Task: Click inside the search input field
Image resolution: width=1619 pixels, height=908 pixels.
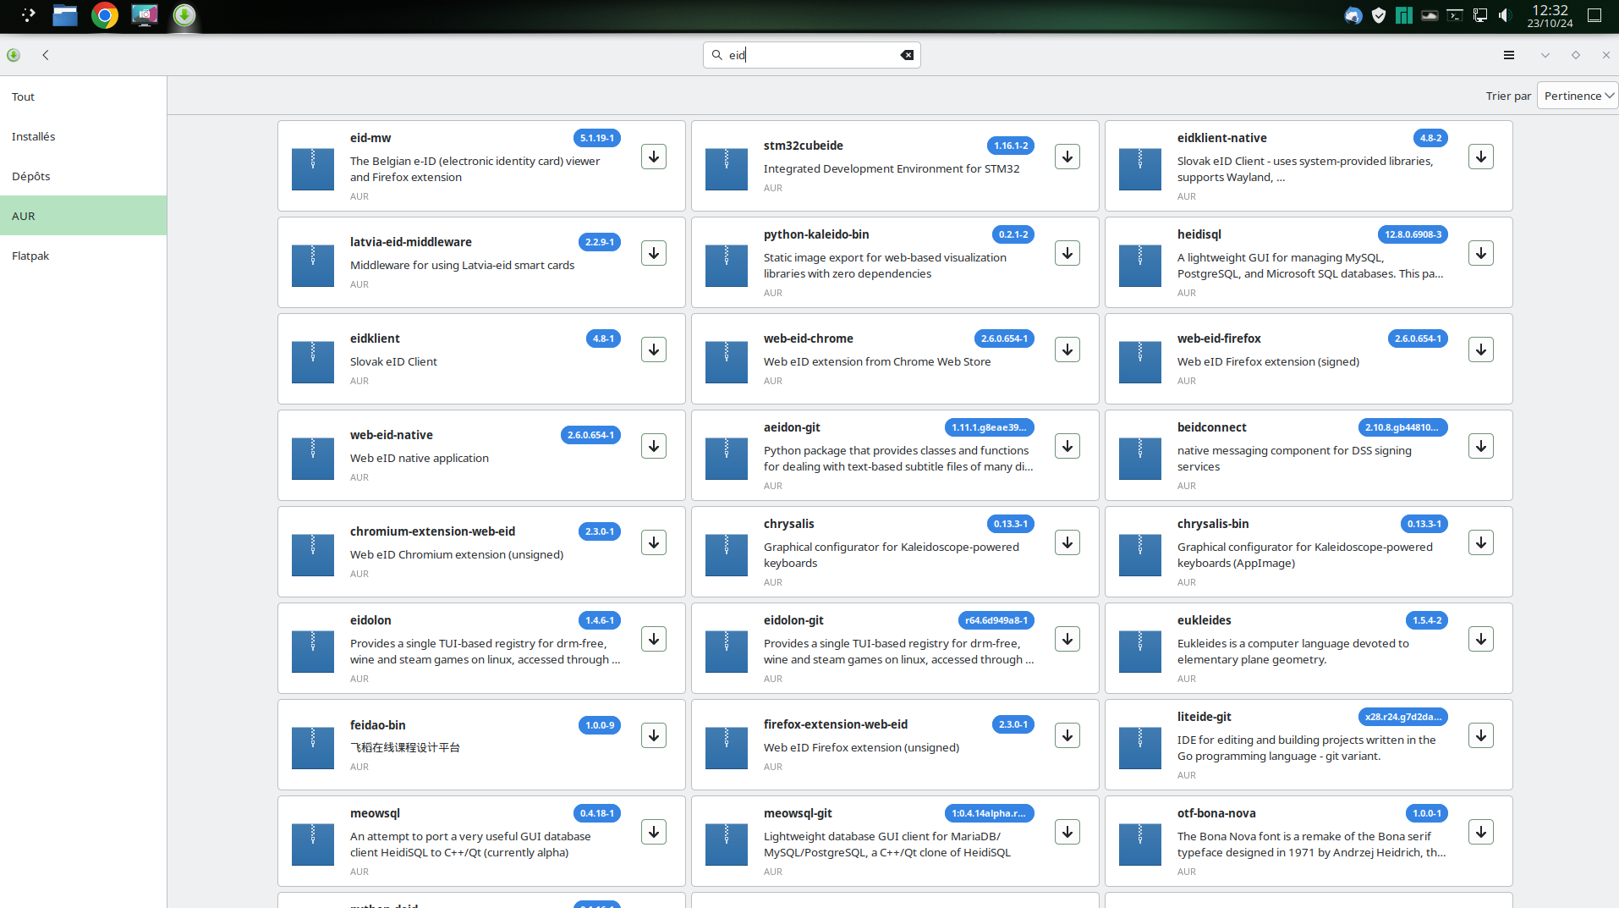Action: click(811, 55)
